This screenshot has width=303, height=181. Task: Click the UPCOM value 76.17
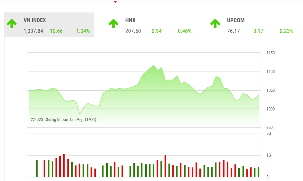click(233, 31)
